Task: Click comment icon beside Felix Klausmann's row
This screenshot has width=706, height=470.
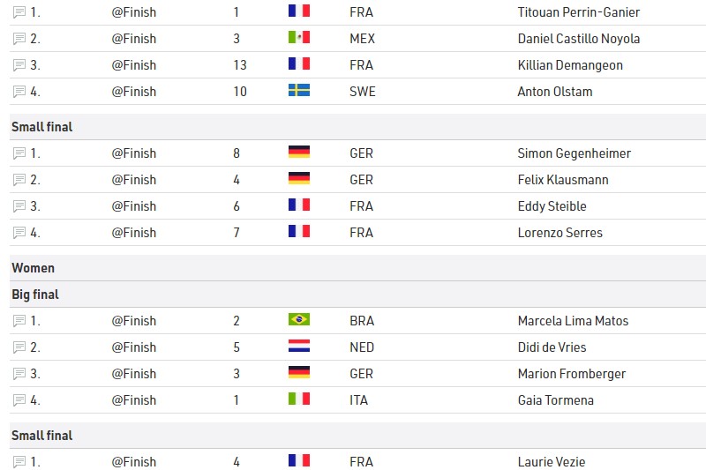Action: (19, 180)
